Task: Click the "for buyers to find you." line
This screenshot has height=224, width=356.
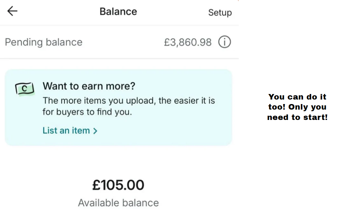Action: 87,112
